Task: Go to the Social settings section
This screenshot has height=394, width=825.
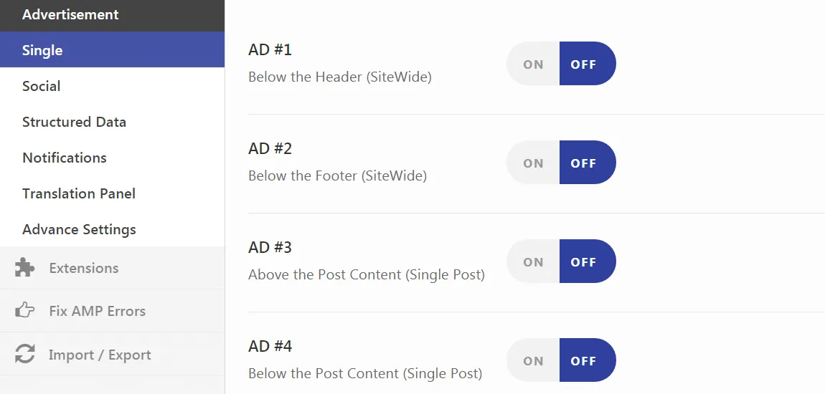Action: 41,86
